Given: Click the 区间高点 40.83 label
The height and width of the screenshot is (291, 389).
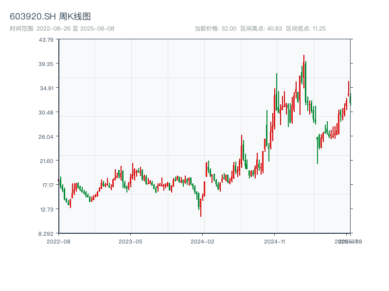Looking at the screenshot, I should (261, 29).
